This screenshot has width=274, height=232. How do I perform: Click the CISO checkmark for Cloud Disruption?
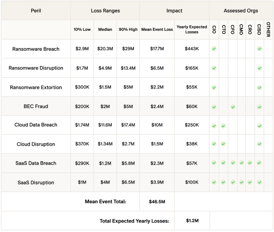(260, 144)
